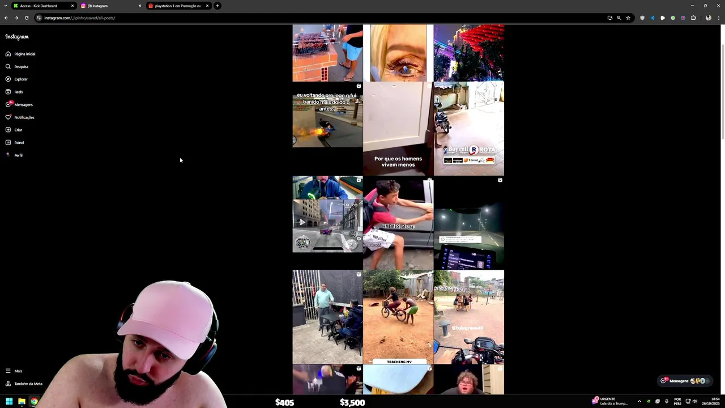Open Pesquisa search in the sidebar
The width and height of the screenshot is (725, 408).
(17, 66)
